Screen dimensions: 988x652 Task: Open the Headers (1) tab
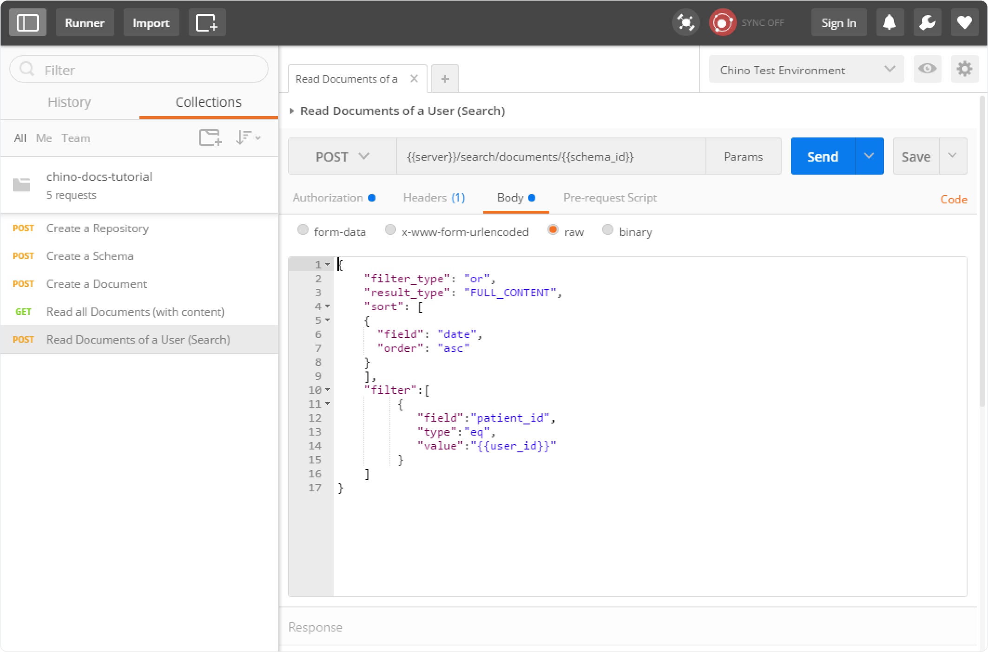(433, 198)
